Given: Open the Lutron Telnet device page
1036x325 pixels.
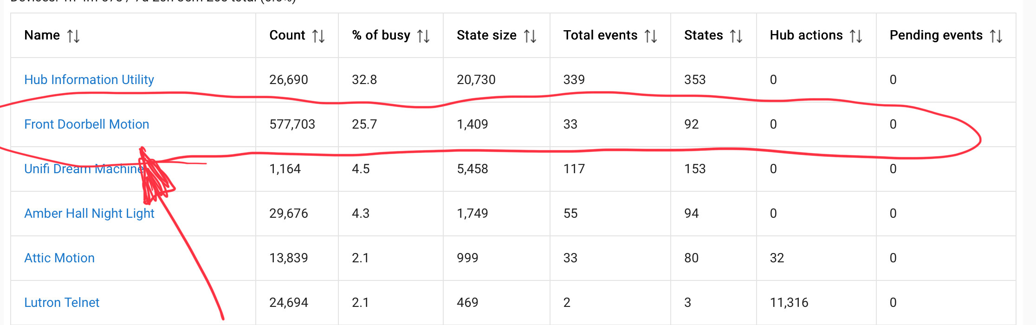Looking at the screenshot, I should point(62,303).
